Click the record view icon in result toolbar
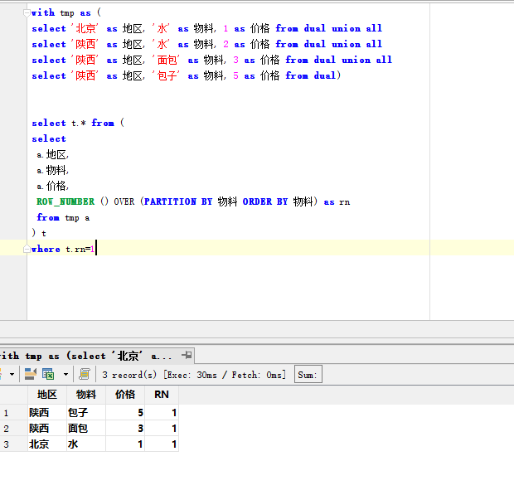 click(30, 374)
